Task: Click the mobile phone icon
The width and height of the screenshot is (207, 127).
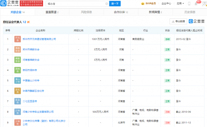Action: pos(189,4)
